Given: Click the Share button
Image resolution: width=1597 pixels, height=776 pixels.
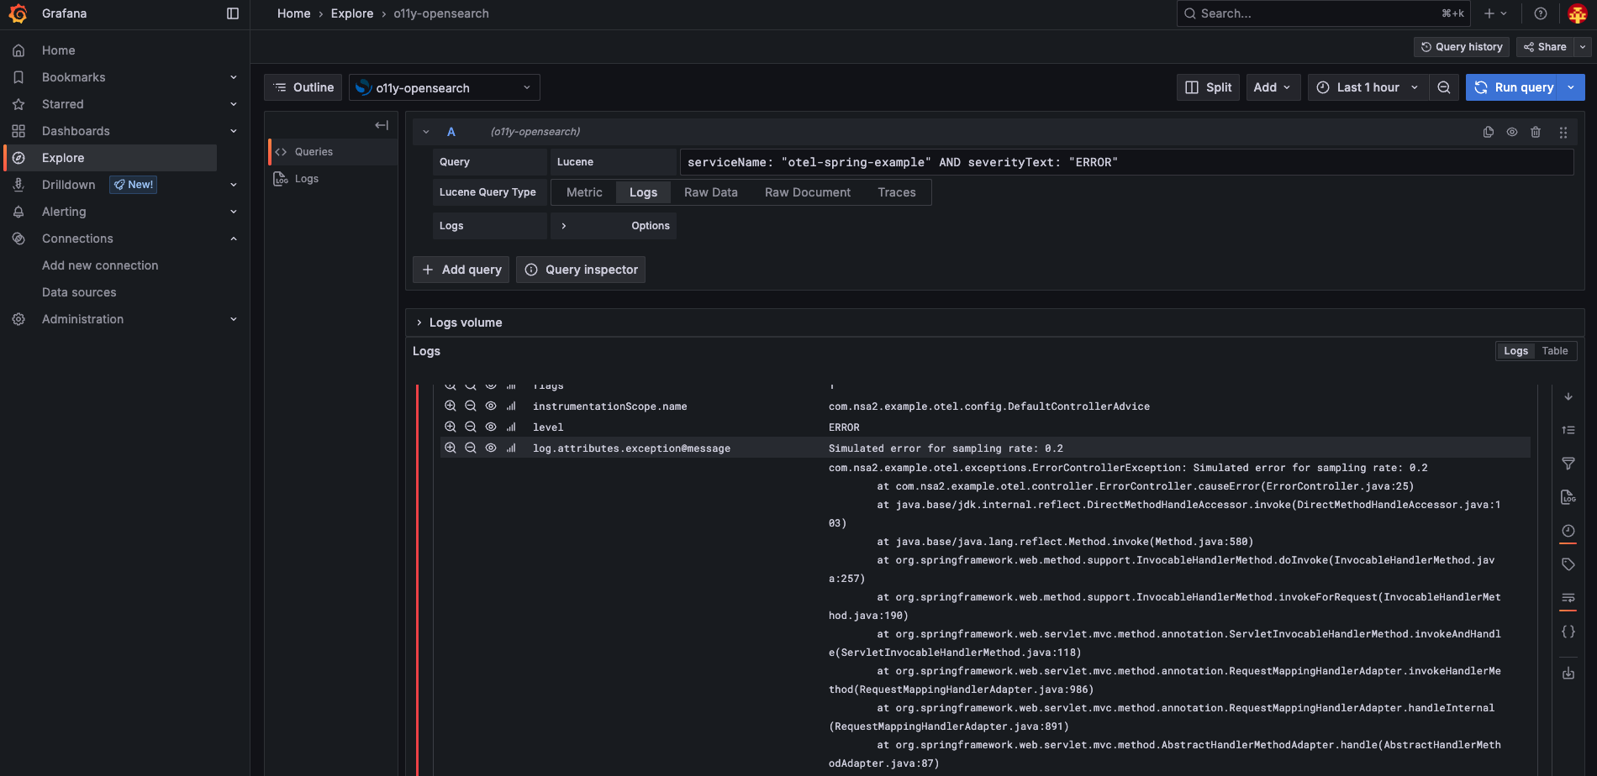Looking at the screenshot, I should [1545, 47].
